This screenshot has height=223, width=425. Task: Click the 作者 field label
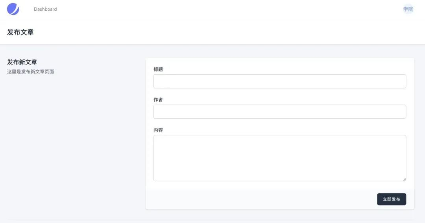pyautogui.click(x=158, y=100)
